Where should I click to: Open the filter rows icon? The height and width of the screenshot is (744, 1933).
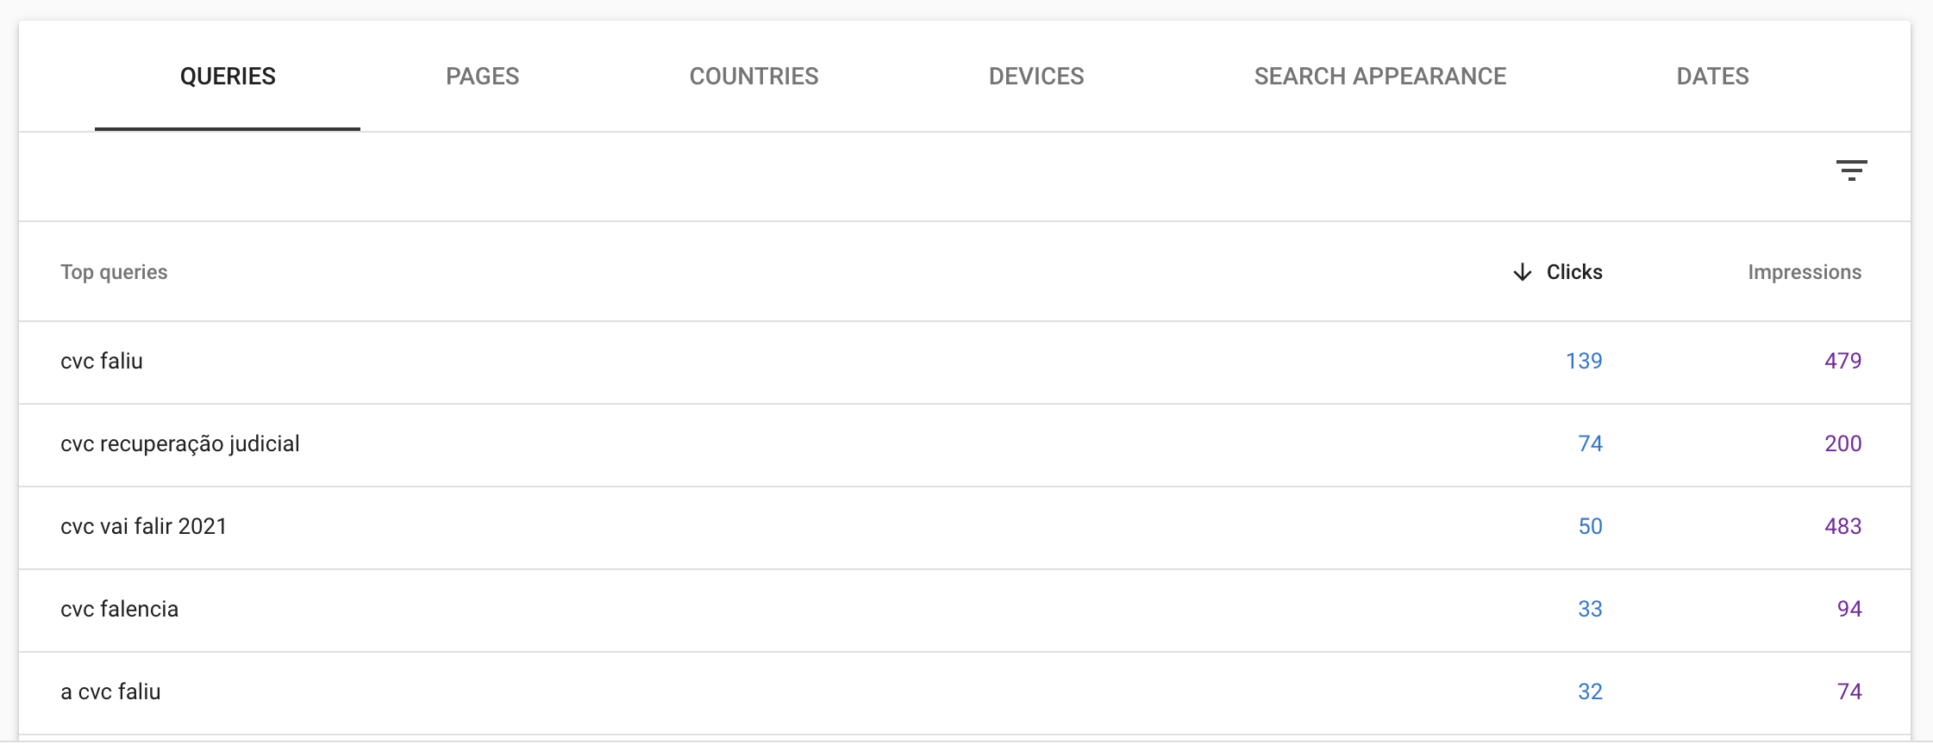(1851, 170)
